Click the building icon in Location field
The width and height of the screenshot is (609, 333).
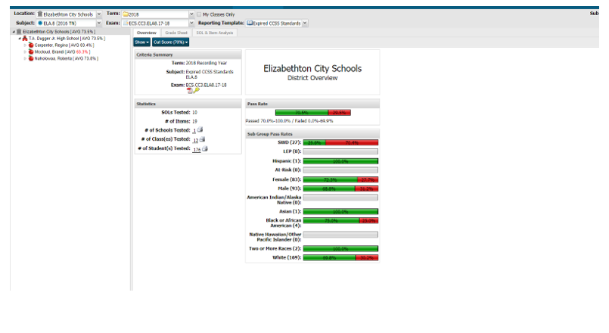click(x=39, y=14)
